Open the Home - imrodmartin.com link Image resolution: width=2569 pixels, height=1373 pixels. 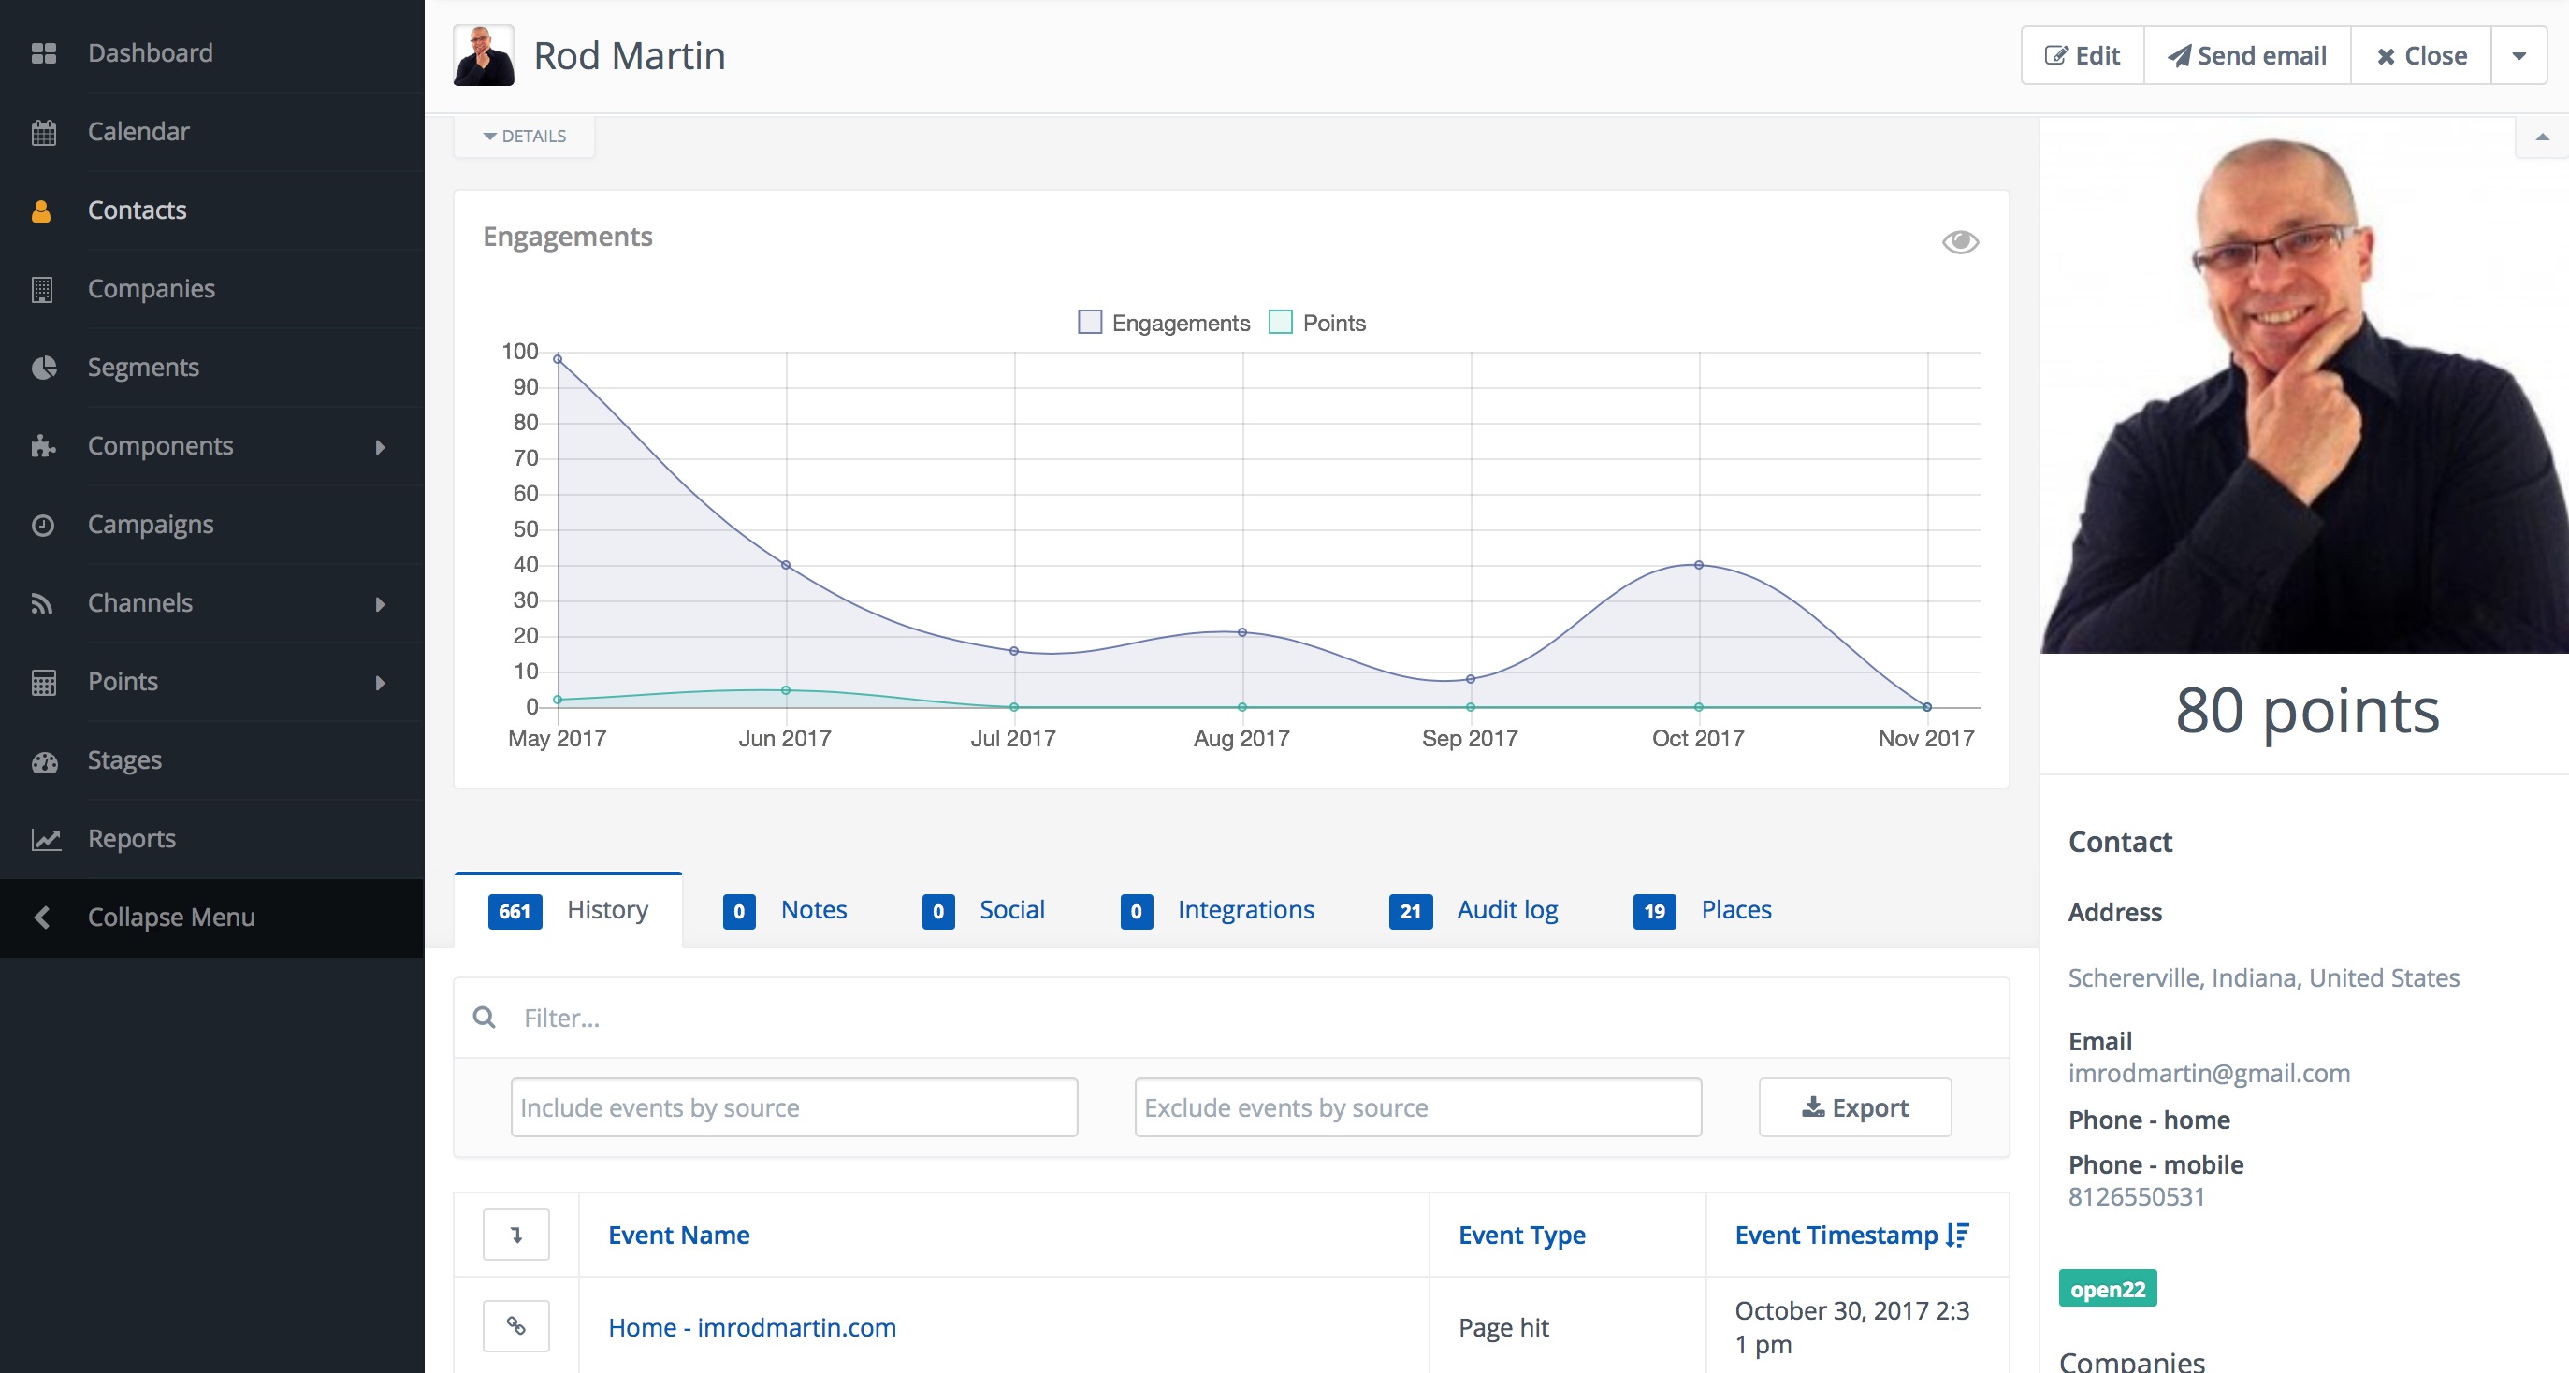coord(752,1327)
